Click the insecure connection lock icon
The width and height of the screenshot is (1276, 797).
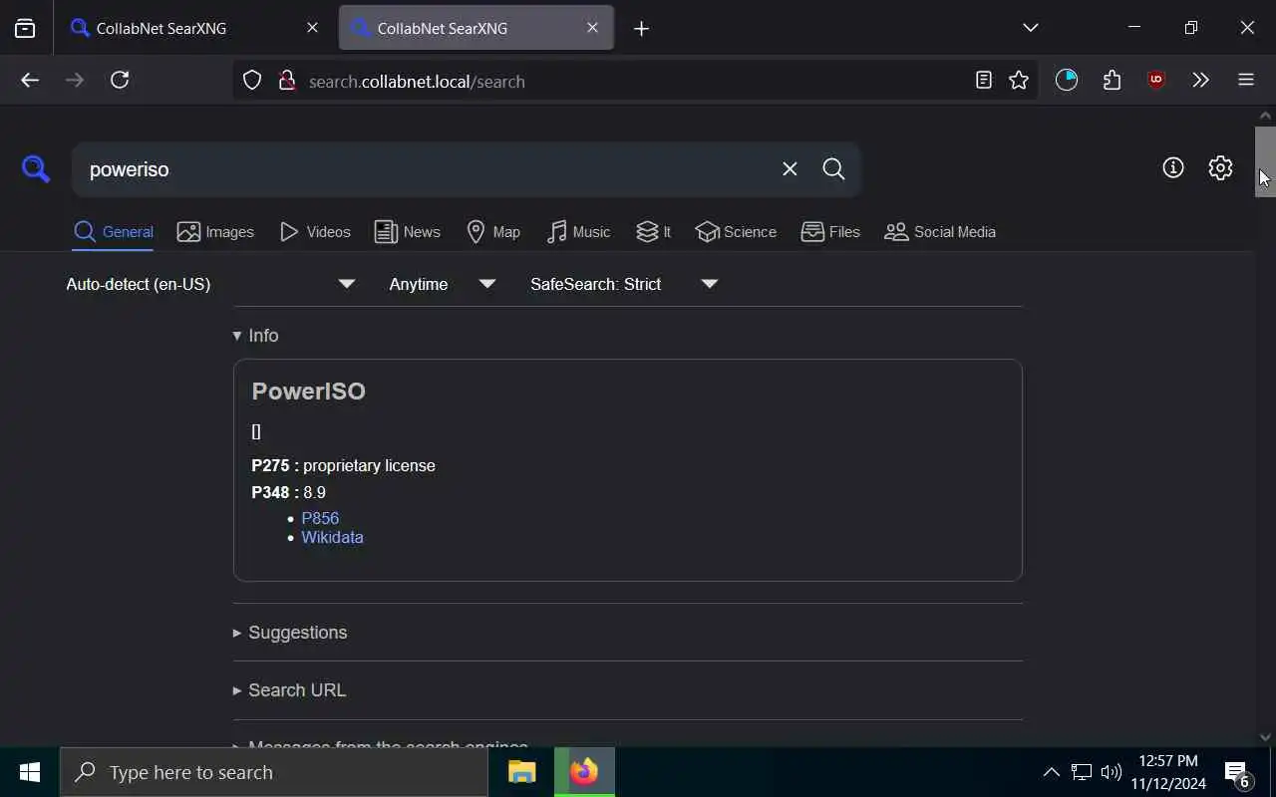tap(287, 81)
